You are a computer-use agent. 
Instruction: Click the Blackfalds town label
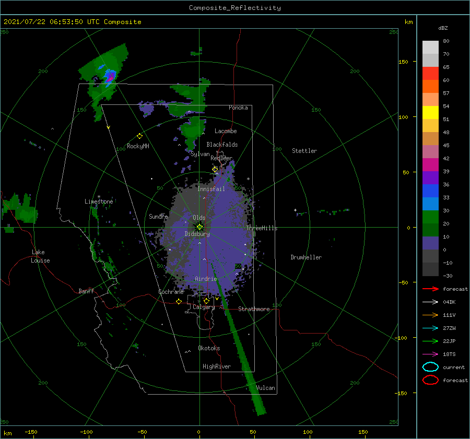tap(222, 145)
